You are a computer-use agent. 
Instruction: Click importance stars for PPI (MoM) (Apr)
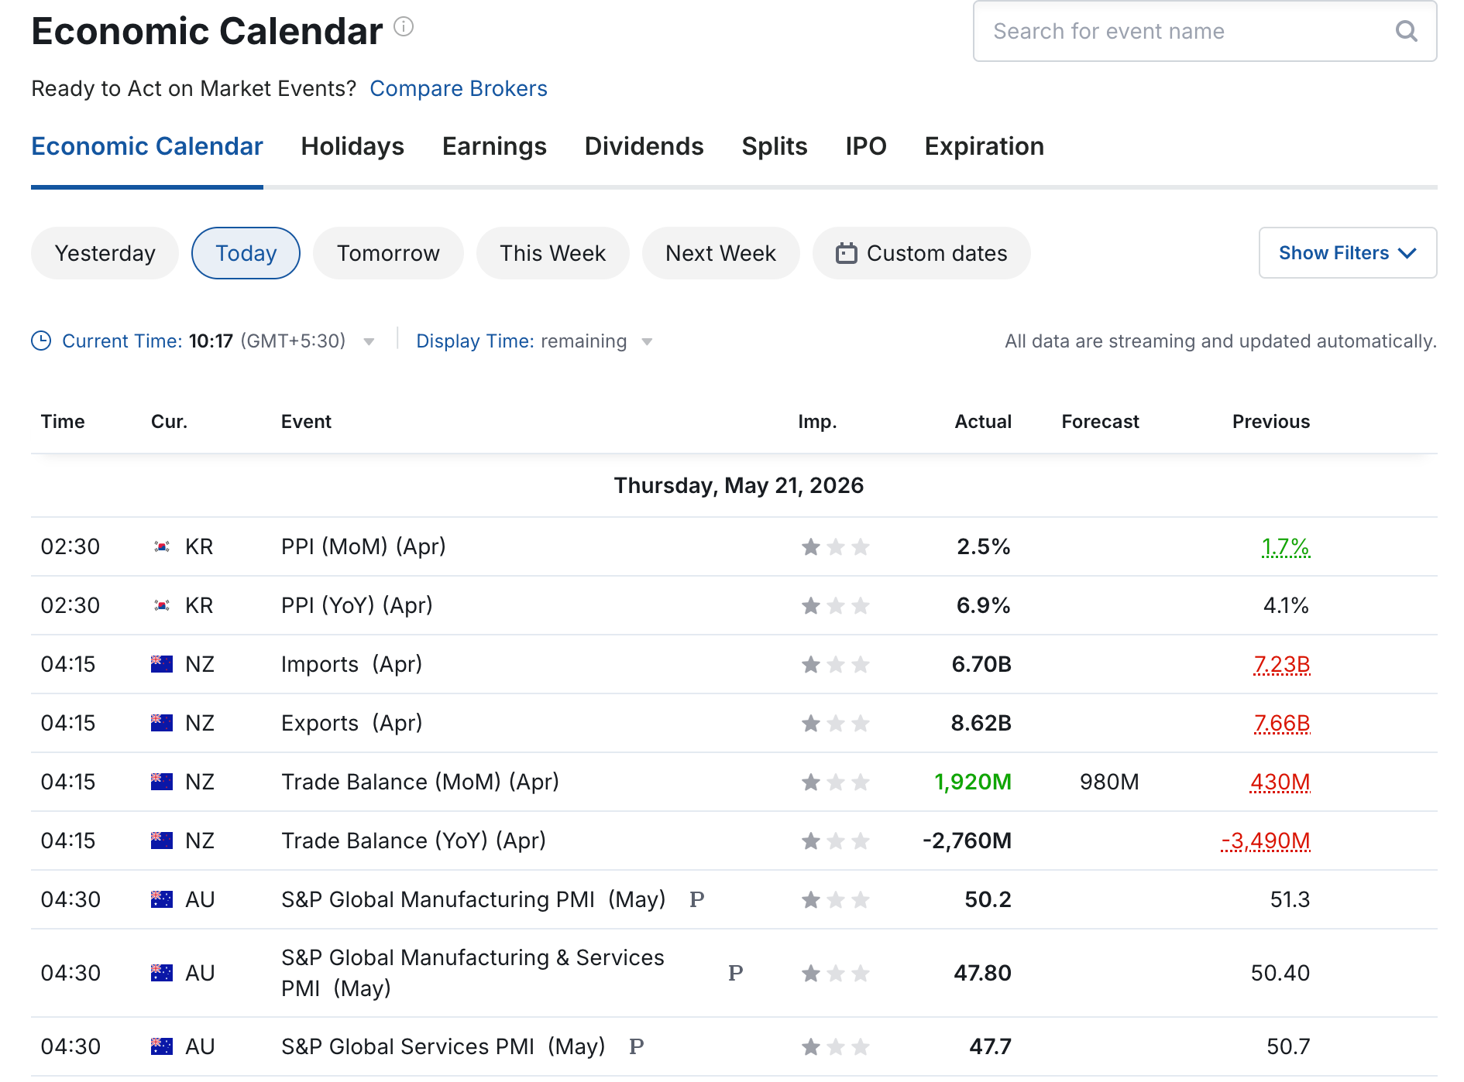click(x=835, y=547)
